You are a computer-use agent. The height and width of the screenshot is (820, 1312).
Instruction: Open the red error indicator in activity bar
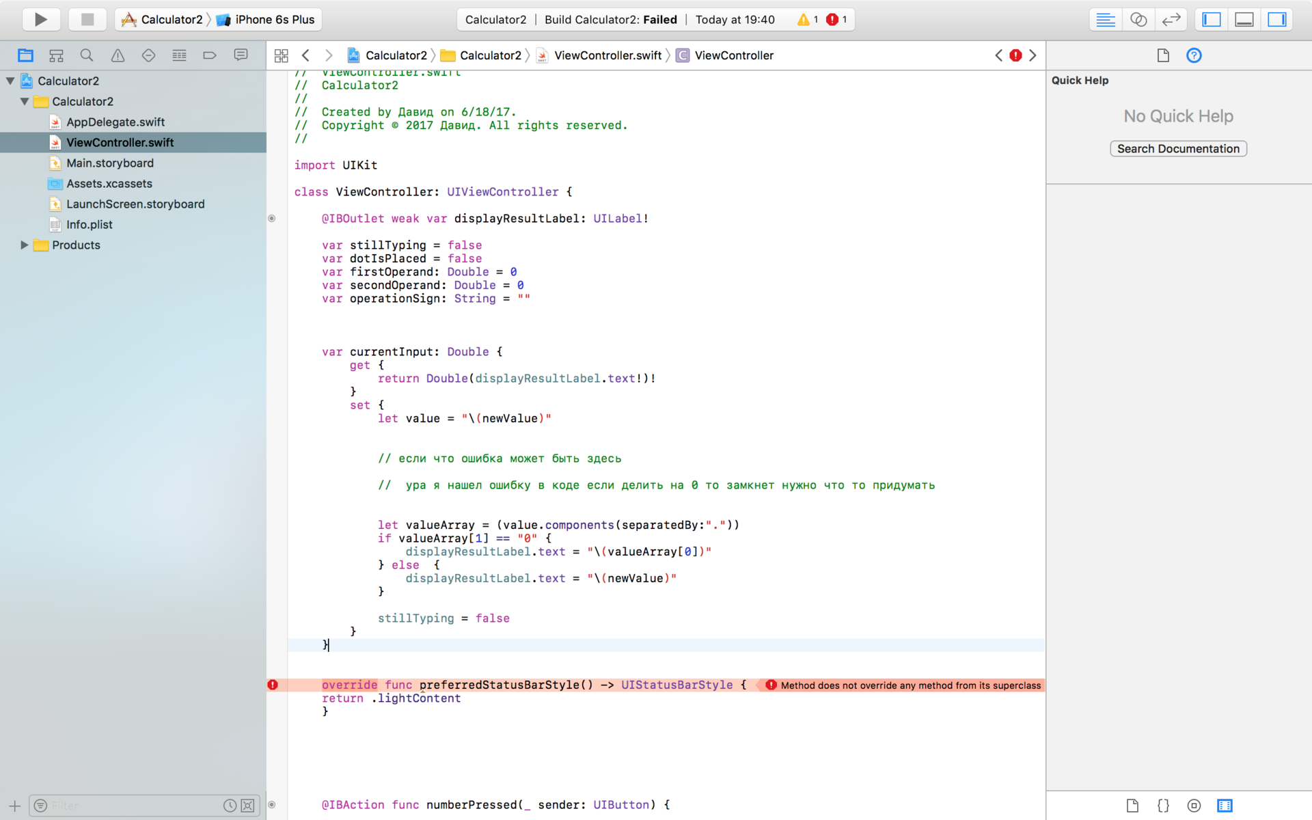[x=836, y=19]
